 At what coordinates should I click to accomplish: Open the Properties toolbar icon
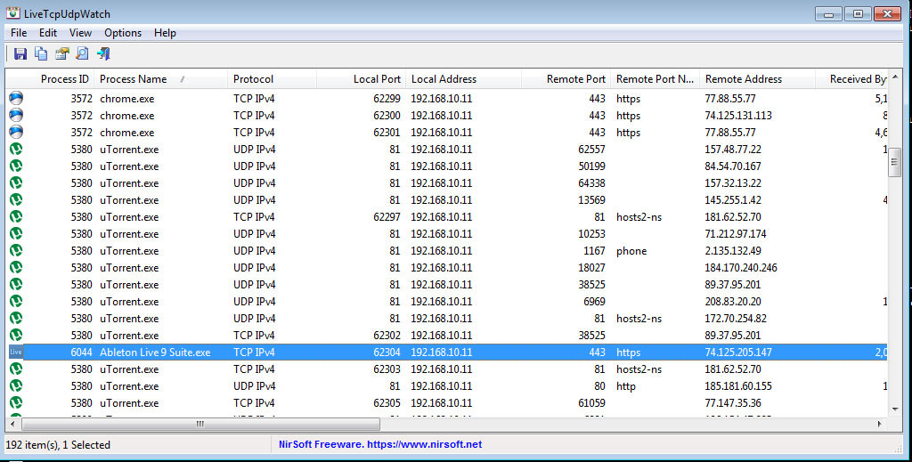tap(61, 54)
